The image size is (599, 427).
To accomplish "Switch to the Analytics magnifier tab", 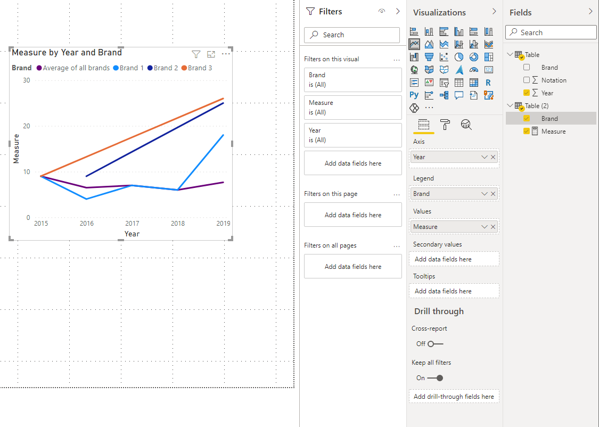I will 466,125.
